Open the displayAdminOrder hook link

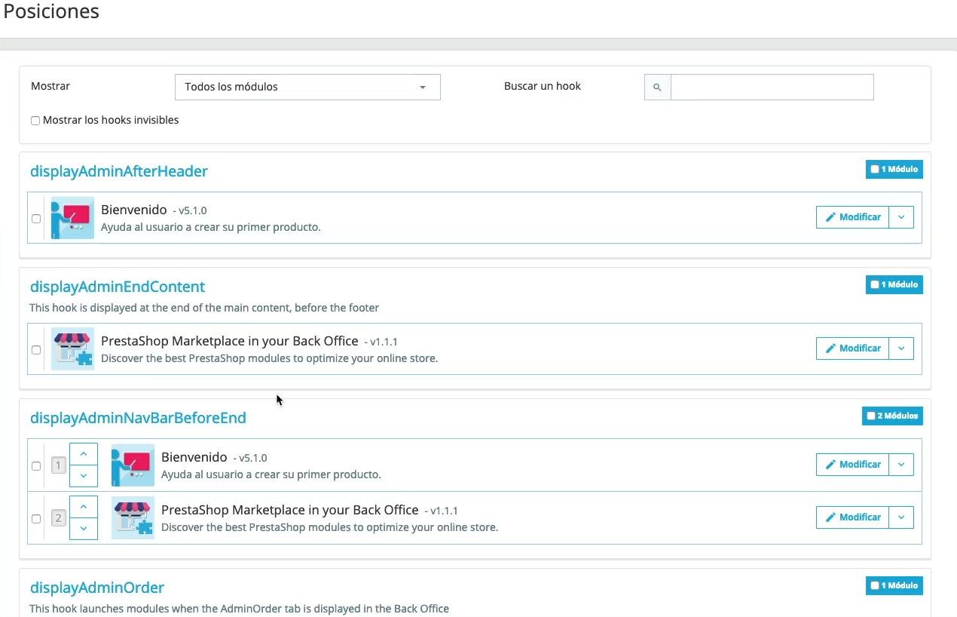tap(97, 588)
